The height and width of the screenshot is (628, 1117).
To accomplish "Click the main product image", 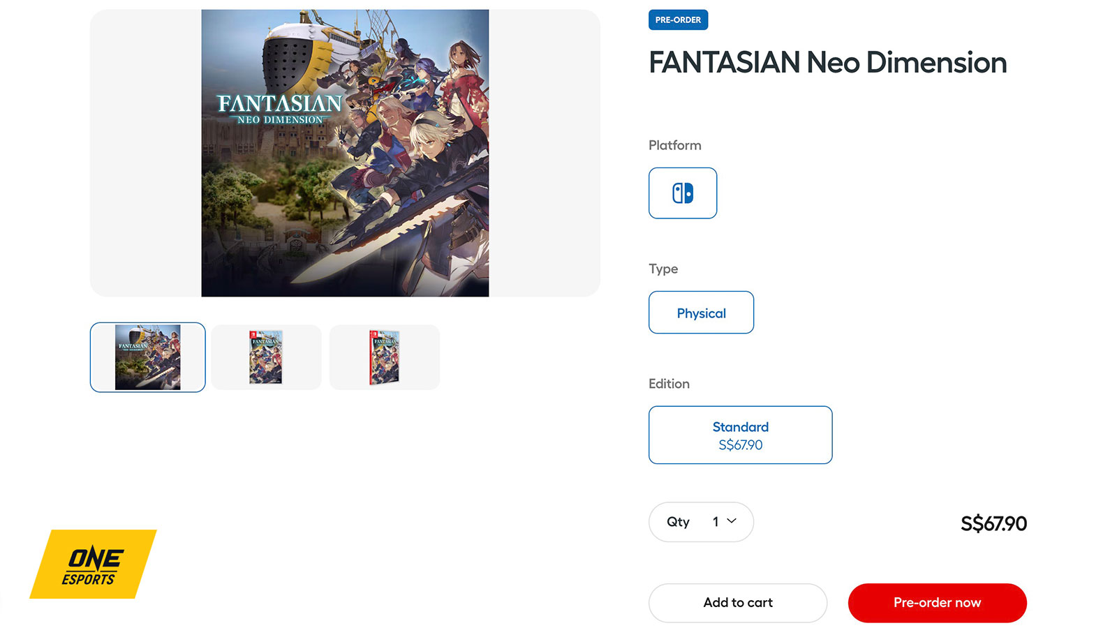I will tap(345, 151).
